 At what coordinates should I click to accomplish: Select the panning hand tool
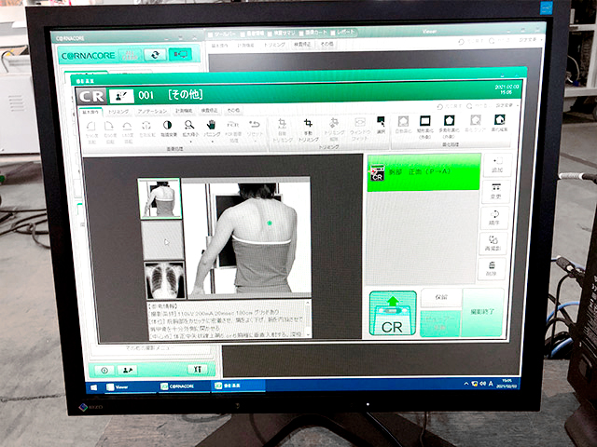click(x=211, y=125)
